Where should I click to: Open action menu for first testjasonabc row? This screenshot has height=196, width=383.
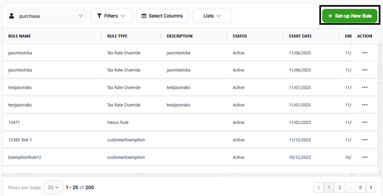pyautogui.click(x=365, y=87)
